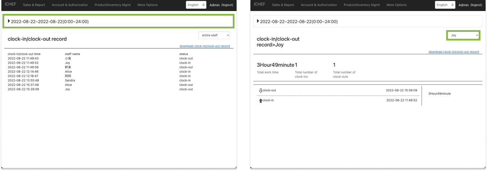Viewport: 487px width, 171px height.
Task: Open Account & Authorization menu in the Joy record window
Action: [x=319, y=5]
